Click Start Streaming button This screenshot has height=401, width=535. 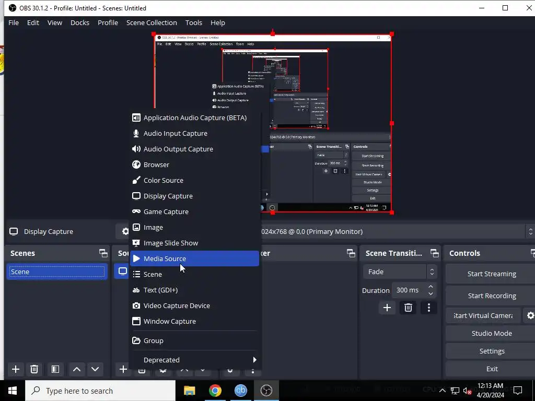(x=492, y=274)
